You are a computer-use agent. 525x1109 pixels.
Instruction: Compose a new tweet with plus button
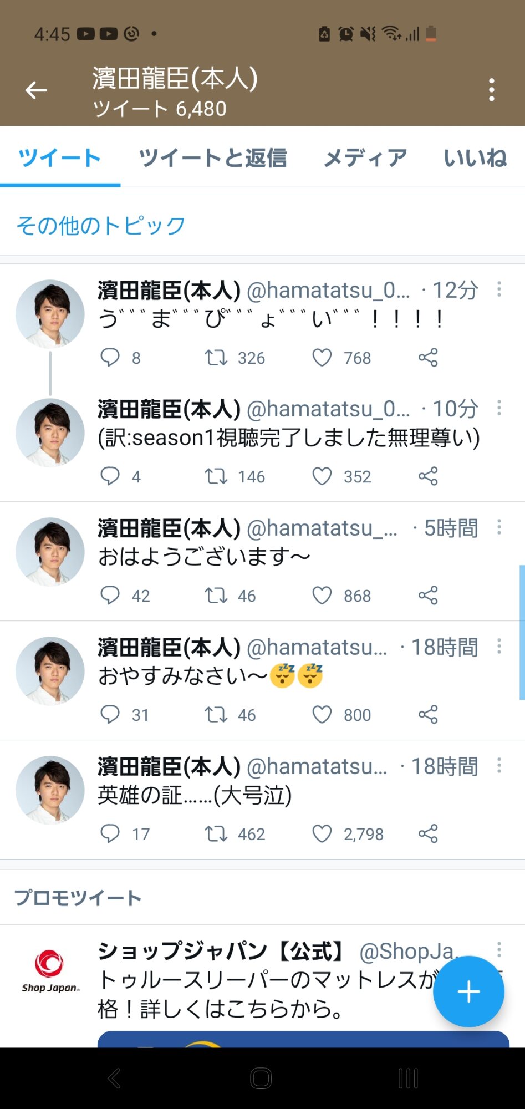coord(468,991)
